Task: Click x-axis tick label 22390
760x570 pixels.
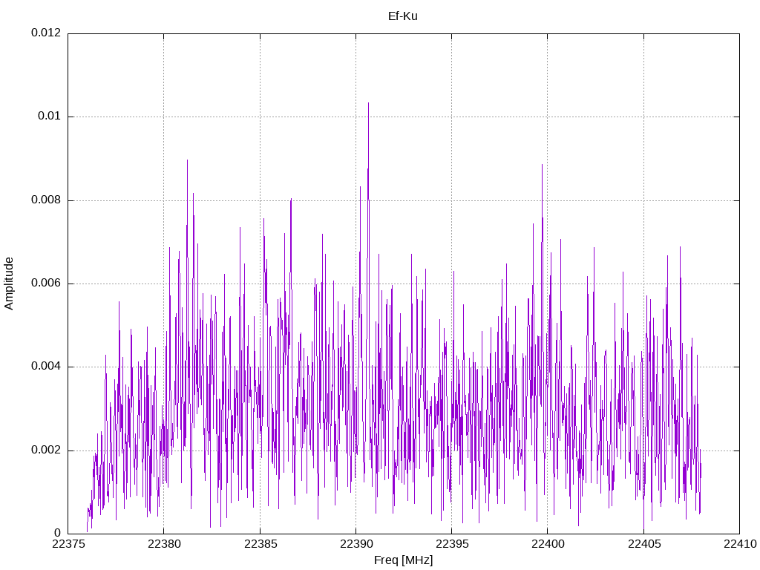Action: pos(356,544)
